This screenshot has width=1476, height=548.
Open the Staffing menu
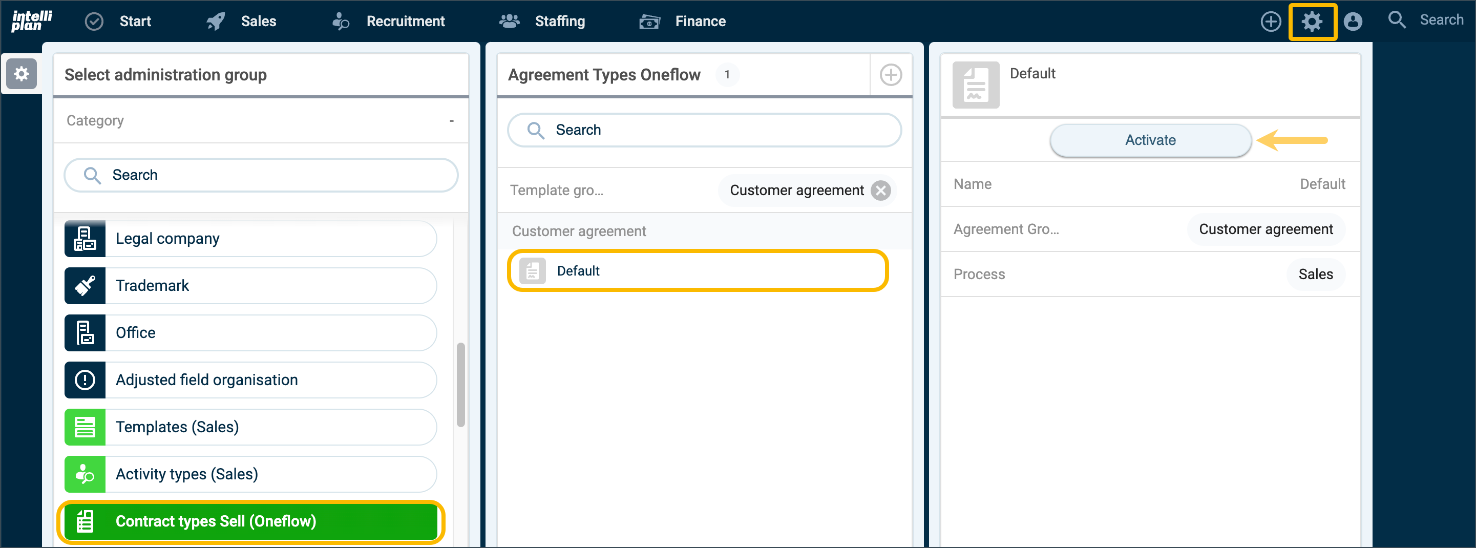point(560,21)
